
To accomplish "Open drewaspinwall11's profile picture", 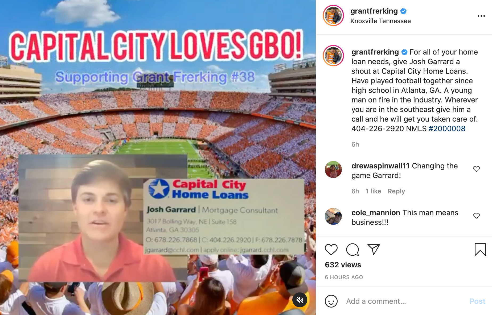I will 333,169.
